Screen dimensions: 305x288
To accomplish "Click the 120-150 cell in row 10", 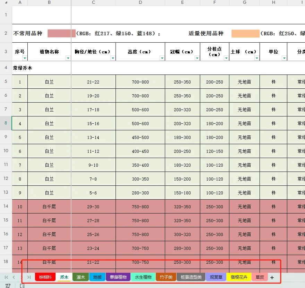I will 214,151.
